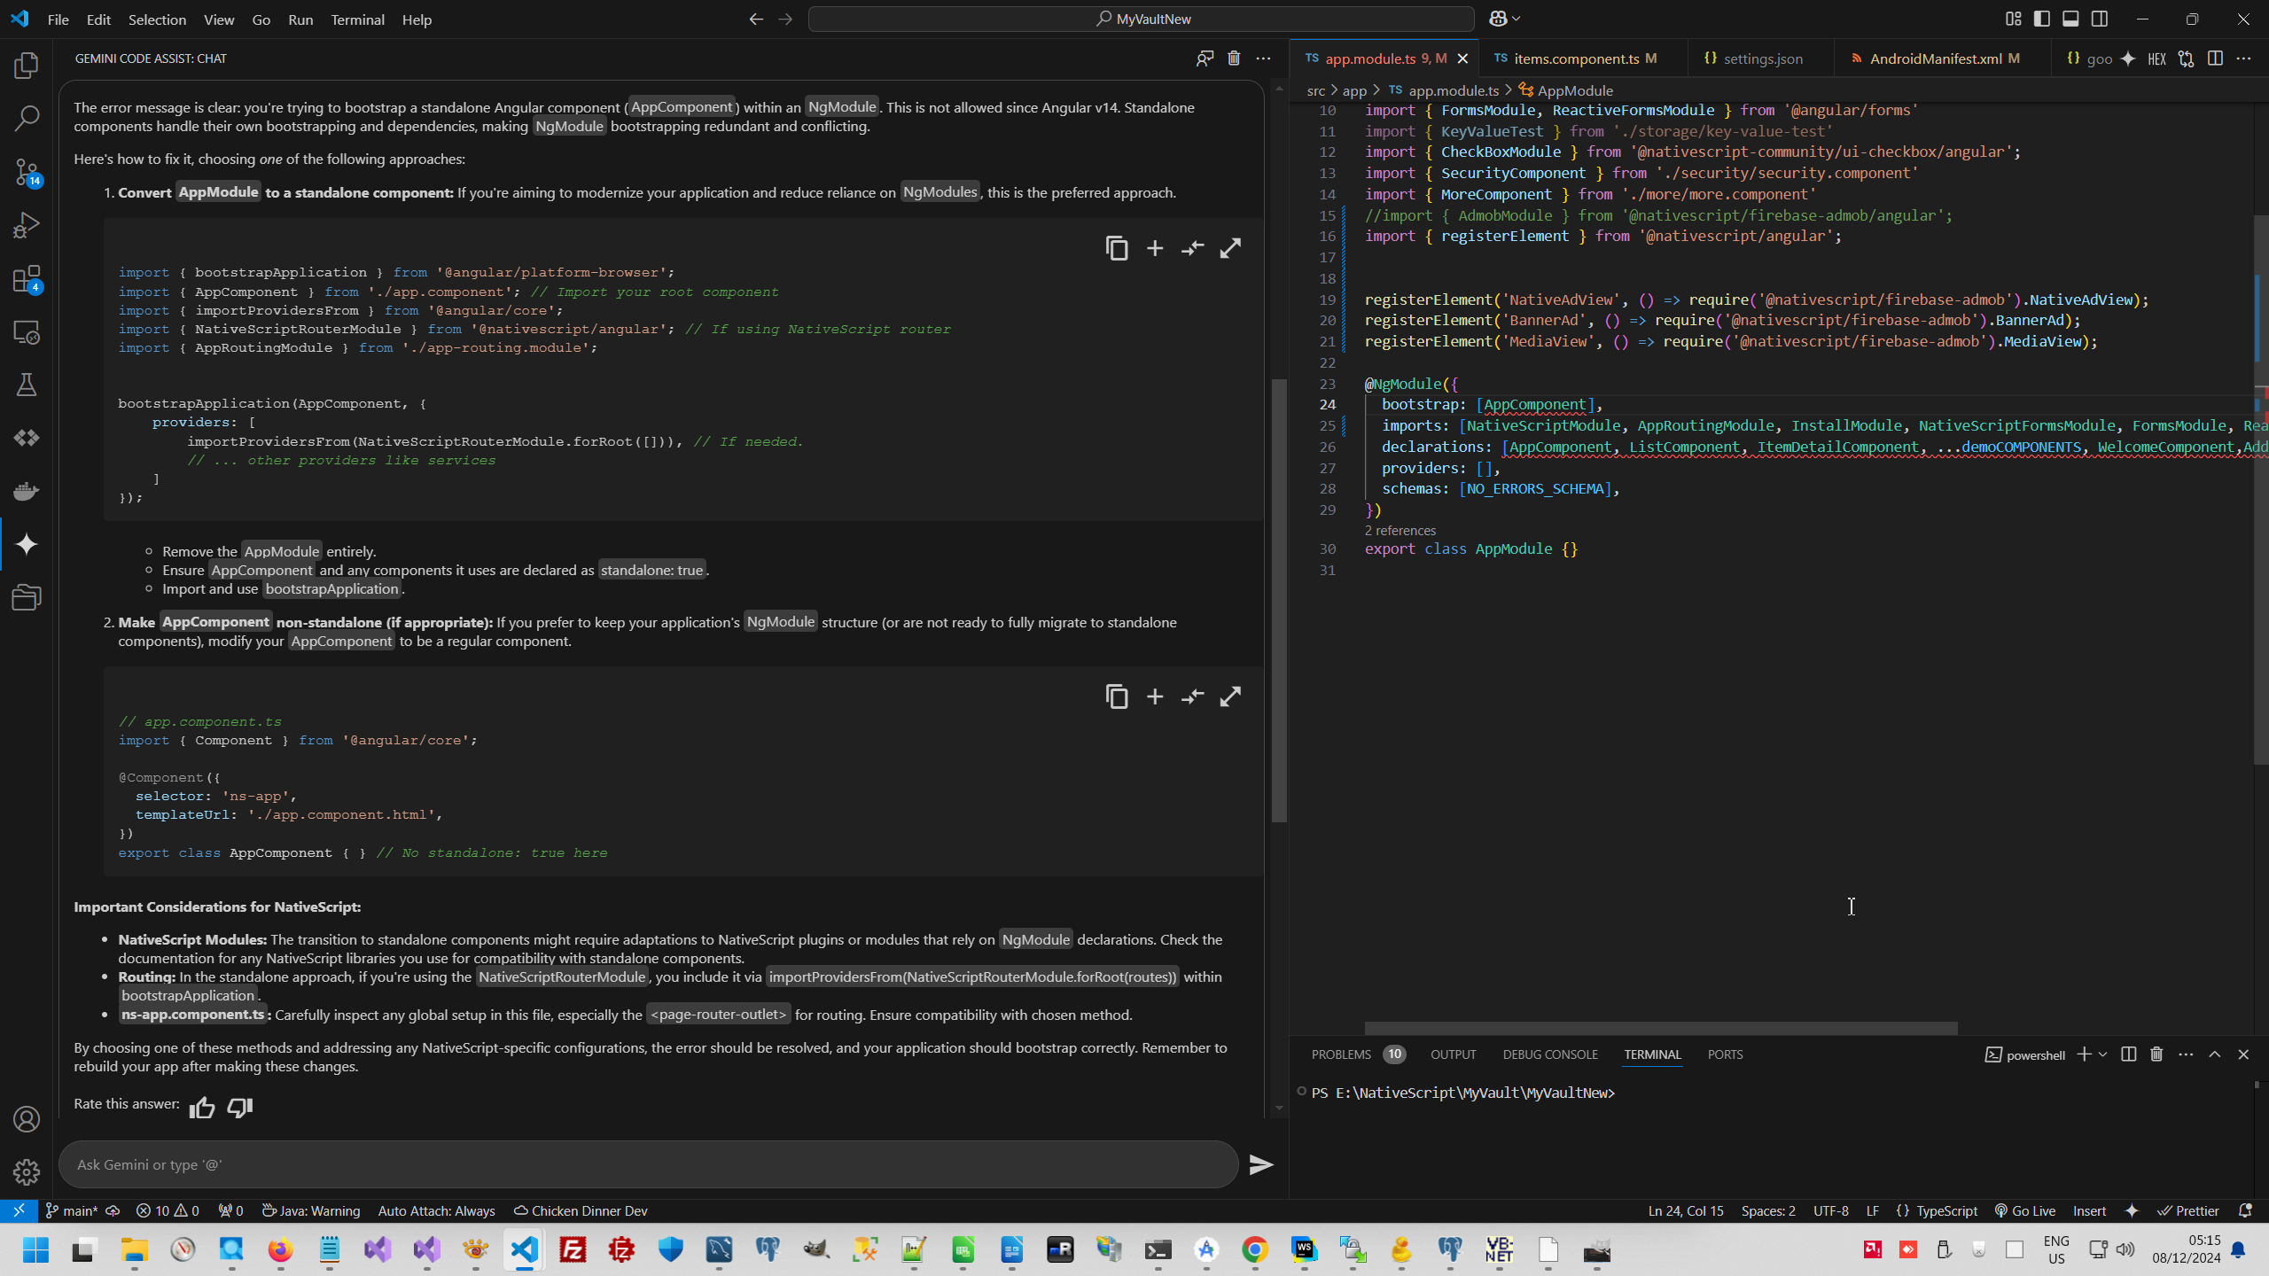Insert second code block into new file
Image resolution: width=2269 pixels, height=1276 pixels.
click(x=1155, y=697)
